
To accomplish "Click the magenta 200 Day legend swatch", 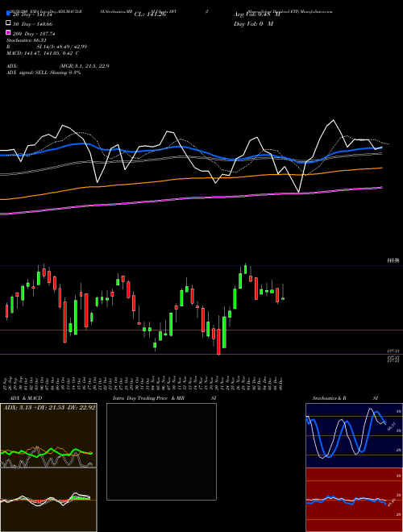I will pos(8,33).
